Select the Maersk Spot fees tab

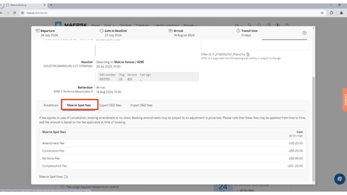(x=79, y=105)
